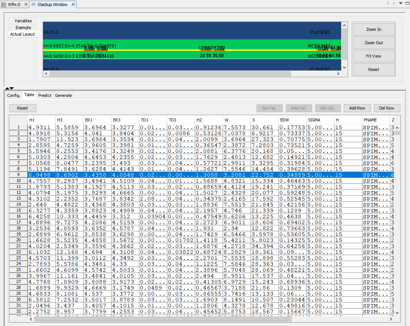
Task: Close the Wfm:0 tab
Action: (x=26, y=4)
